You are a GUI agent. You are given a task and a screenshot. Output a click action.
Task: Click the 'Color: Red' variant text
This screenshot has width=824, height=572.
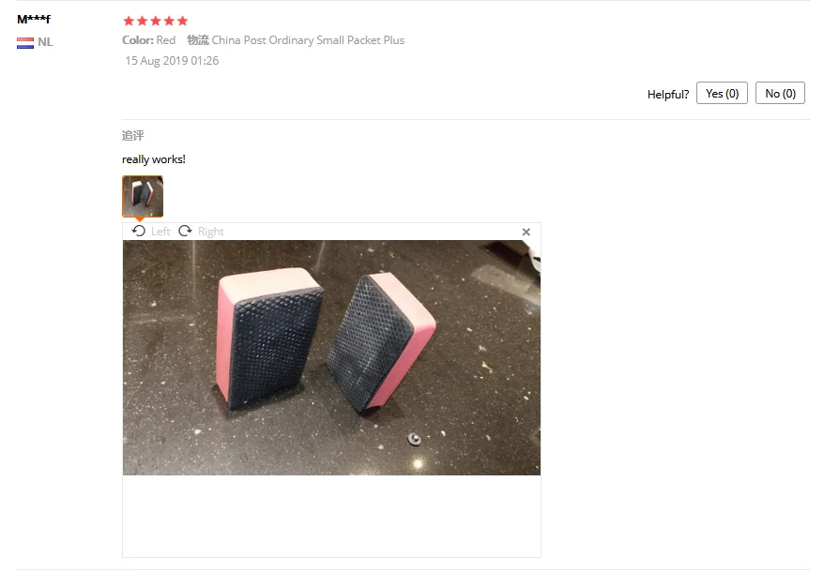coord(148,40)
